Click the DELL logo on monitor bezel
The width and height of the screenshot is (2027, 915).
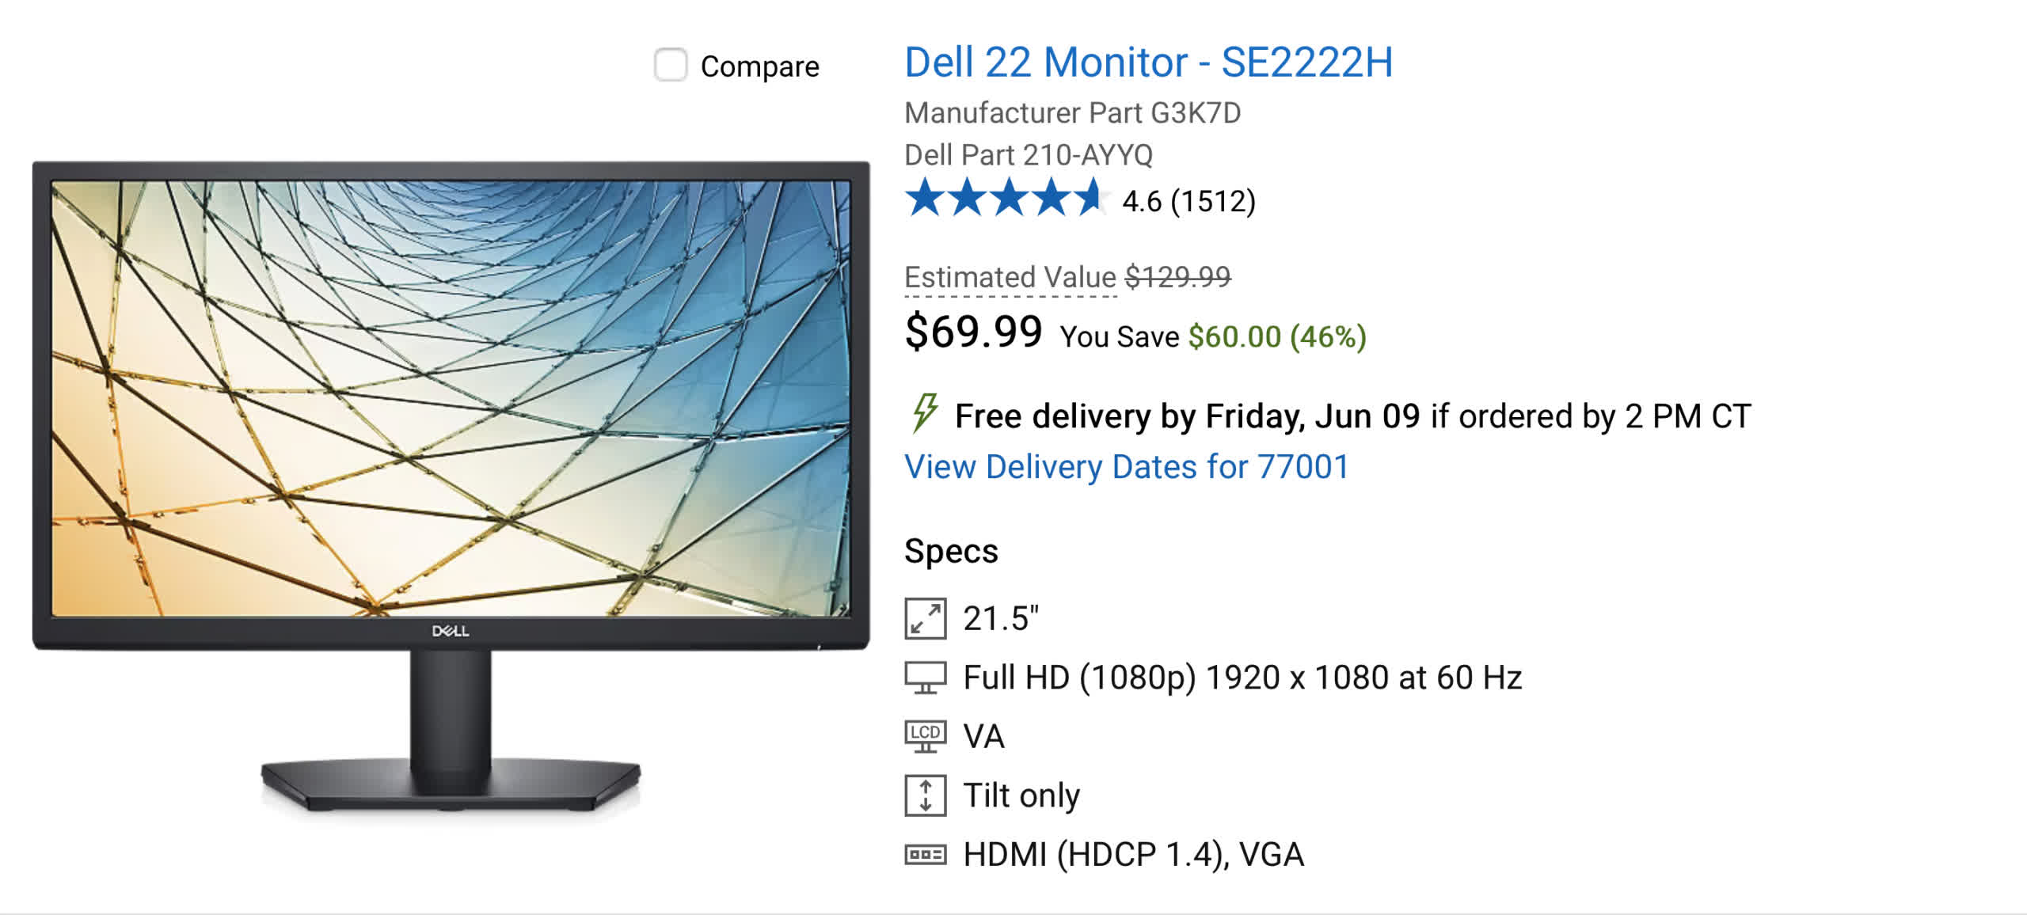point(451,631)
